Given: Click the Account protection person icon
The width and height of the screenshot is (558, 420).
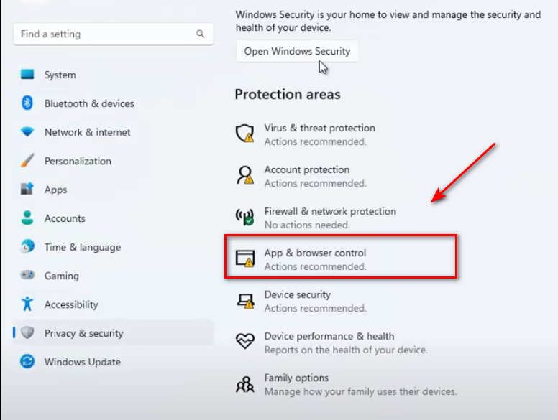Looking at the screenshot, I should coord(245,175).
